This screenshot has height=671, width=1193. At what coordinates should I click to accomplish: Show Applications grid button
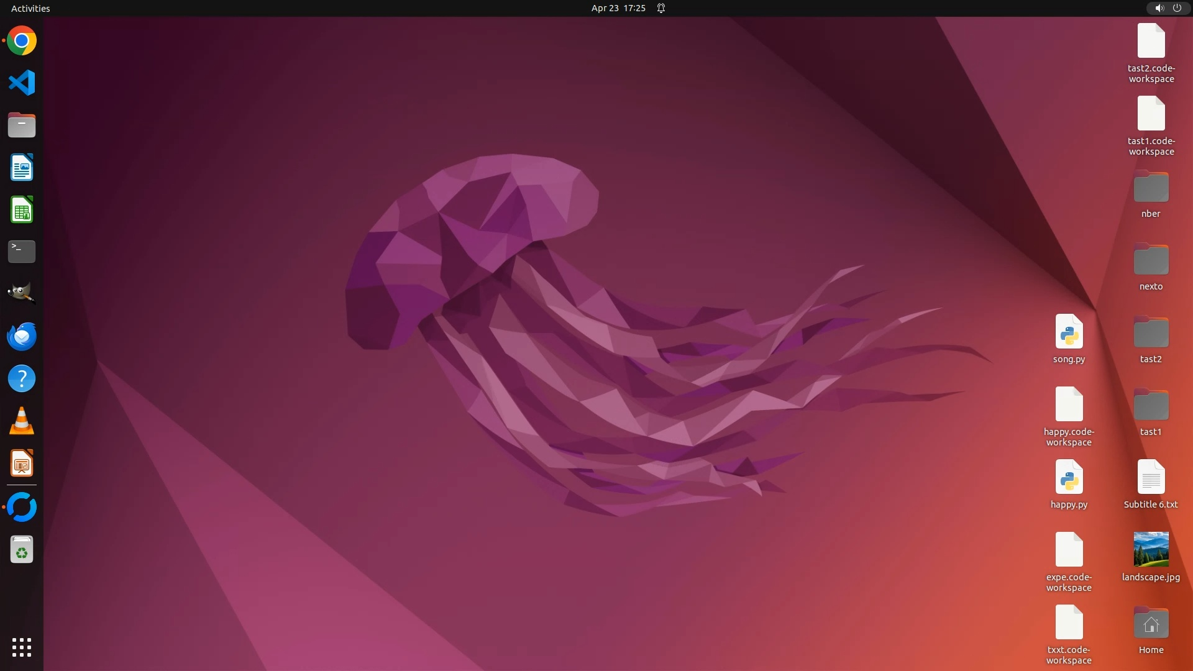(22, 647)
